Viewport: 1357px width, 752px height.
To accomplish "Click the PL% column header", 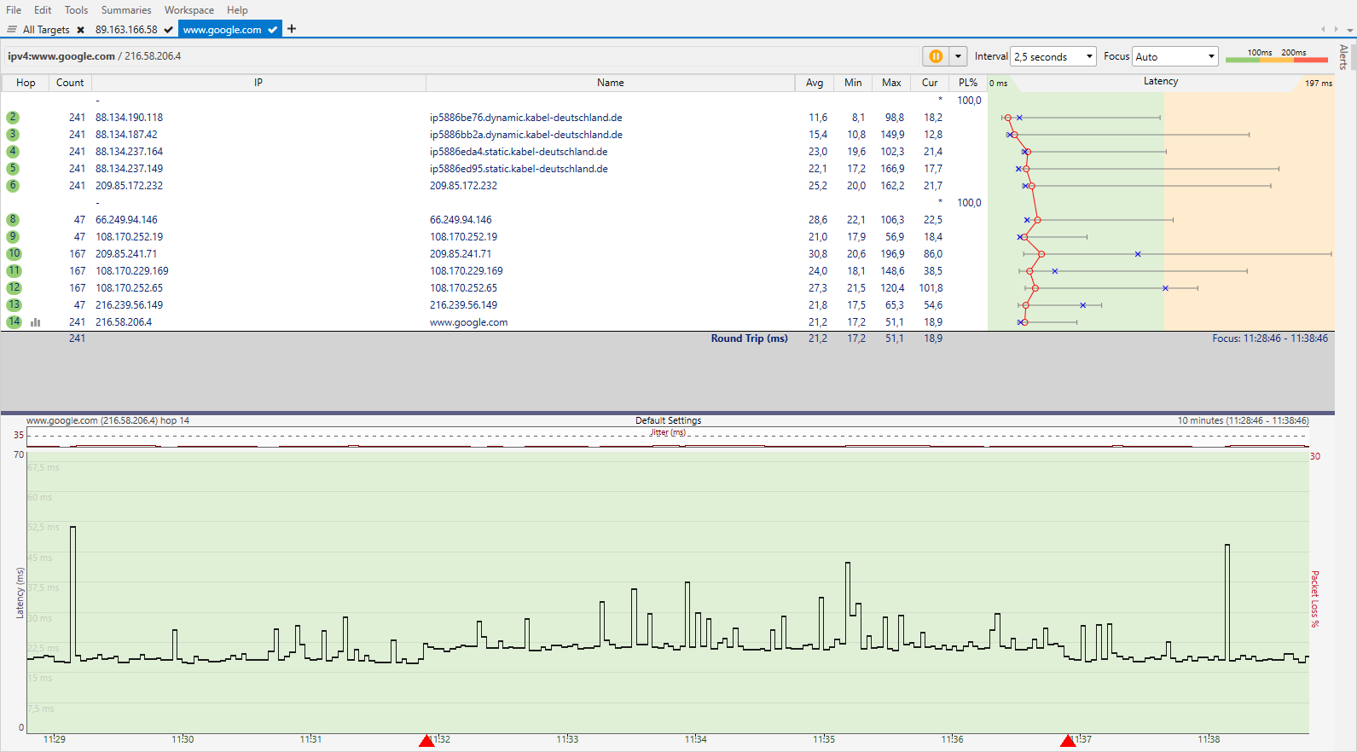I will (968, 83).
